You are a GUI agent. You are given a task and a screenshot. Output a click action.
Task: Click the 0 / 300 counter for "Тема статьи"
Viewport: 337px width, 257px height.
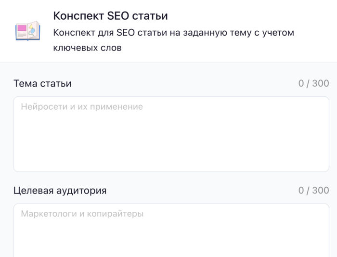[x=313, y=83]
